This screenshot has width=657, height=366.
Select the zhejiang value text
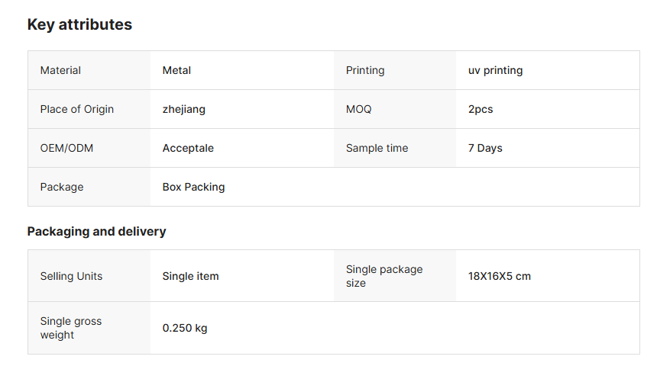[183, 109]
